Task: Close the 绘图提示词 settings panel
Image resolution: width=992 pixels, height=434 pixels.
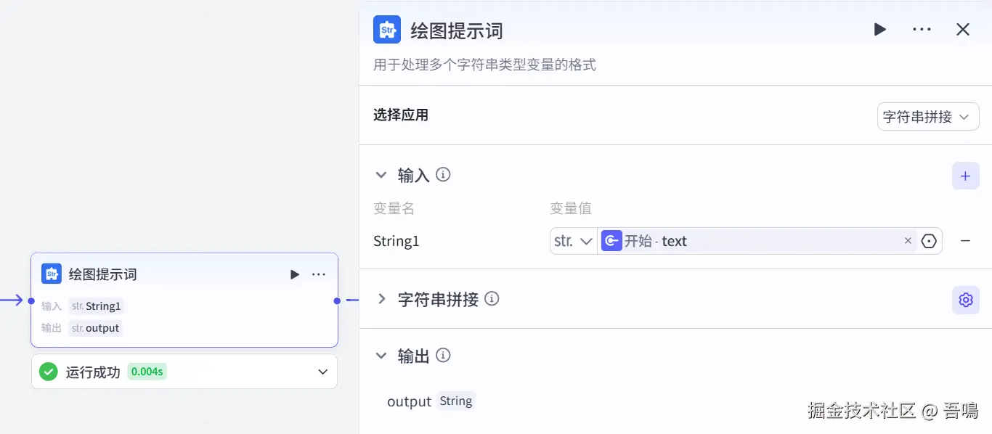Action: pos(963,30)
